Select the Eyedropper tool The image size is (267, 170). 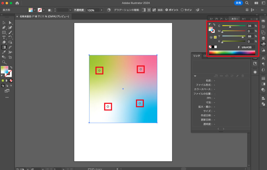4,52
